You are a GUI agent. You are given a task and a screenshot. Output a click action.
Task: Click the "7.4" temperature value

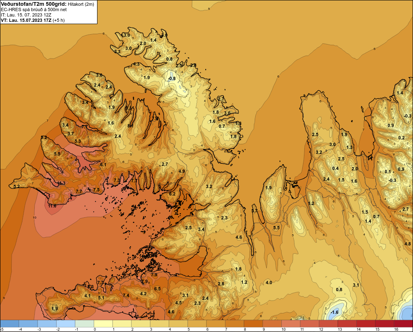[x=126, y=295]
